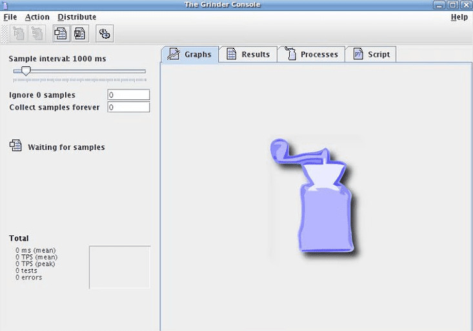Maximize the Grinder Console window
The image size is (473, 331).
click(x=454, y=5)
